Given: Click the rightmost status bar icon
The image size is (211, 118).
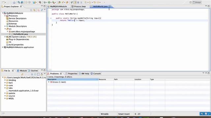Looking at the screenshot, I should pos(209,114).
